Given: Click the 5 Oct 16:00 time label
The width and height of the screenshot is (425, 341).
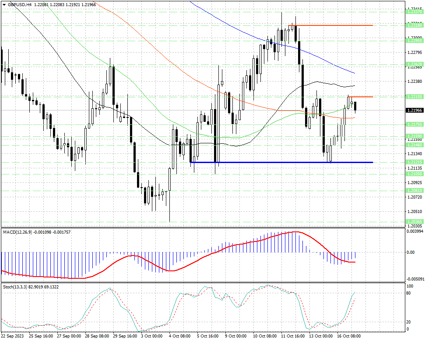Looking at the screenshot, I should click(207, 336).
